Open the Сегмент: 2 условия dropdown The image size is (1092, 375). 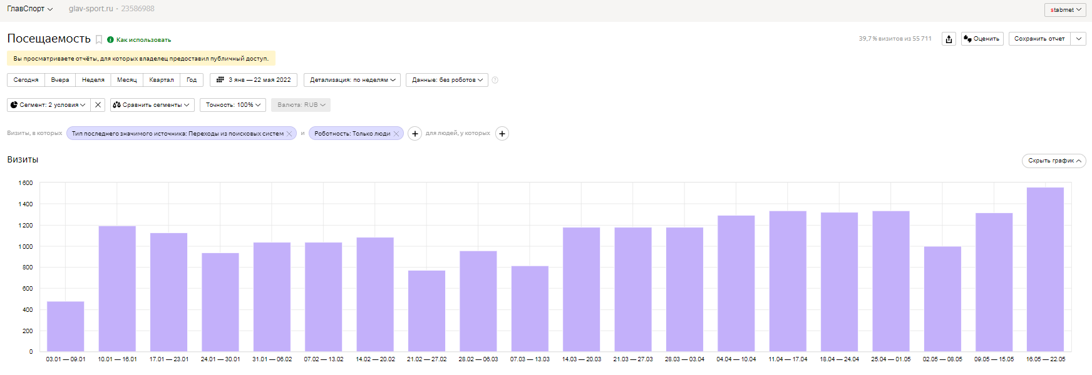pos(49,105)
